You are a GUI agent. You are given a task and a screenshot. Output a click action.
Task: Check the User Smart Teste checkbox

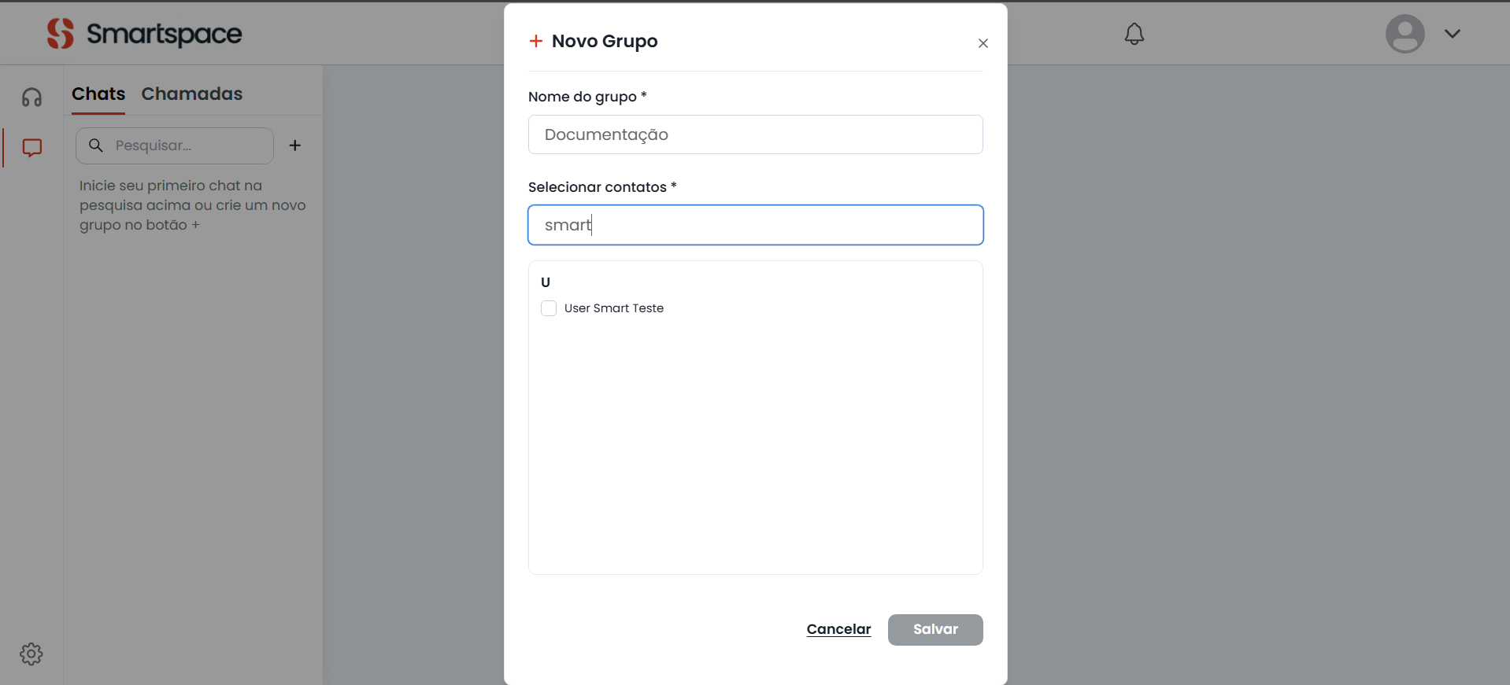[549, 308]
